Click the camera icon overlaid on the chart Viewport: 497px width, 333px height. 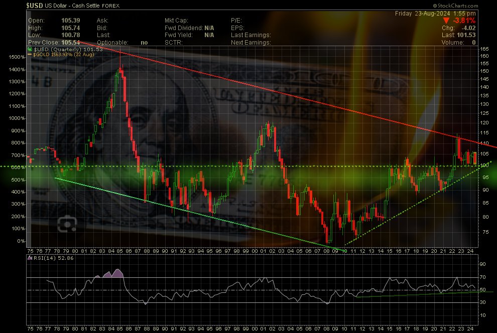(x=67, y=224)
